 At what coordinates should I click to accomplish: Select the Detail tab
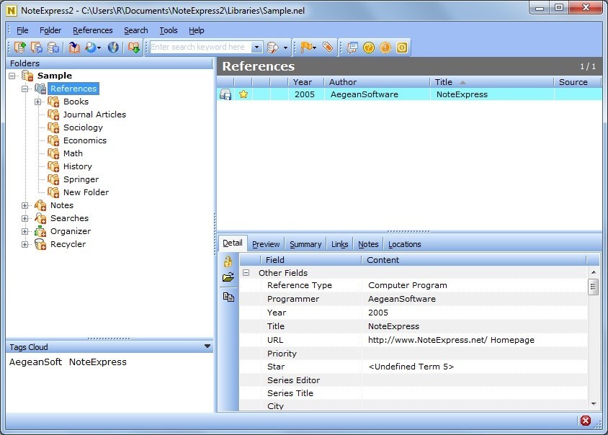(233, 243)
